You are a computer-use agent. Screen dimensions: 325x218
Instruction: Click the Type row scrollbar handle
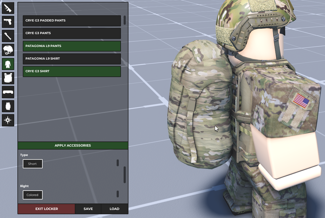[x=118, y=163]
